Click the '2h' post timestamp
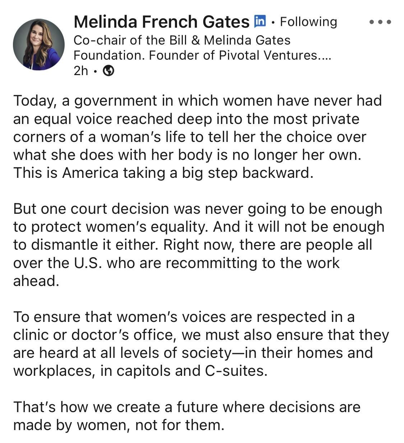 point(80,71)
